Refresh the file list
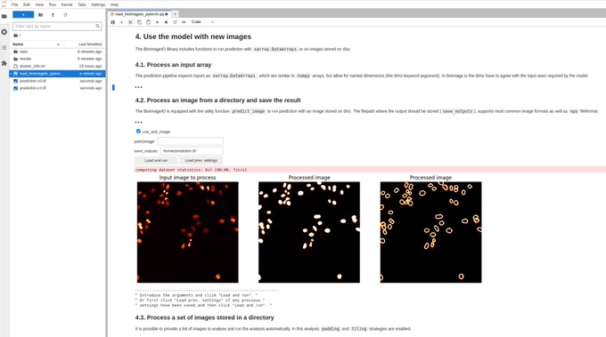The image size is (606, 337). (65, 14)
